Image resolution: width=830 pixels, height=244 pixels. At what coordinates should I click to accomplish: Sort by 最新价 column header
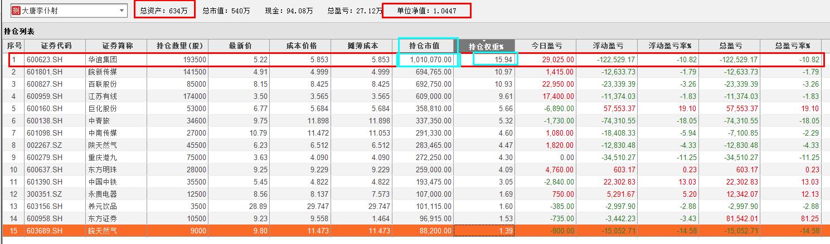(239, 46)
